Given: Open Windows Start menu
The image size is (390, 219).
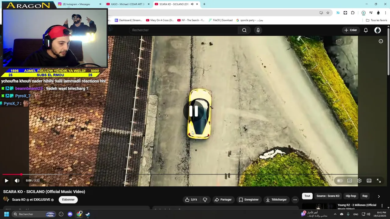Looking at the screenshot, I should (x=6, y=214).
